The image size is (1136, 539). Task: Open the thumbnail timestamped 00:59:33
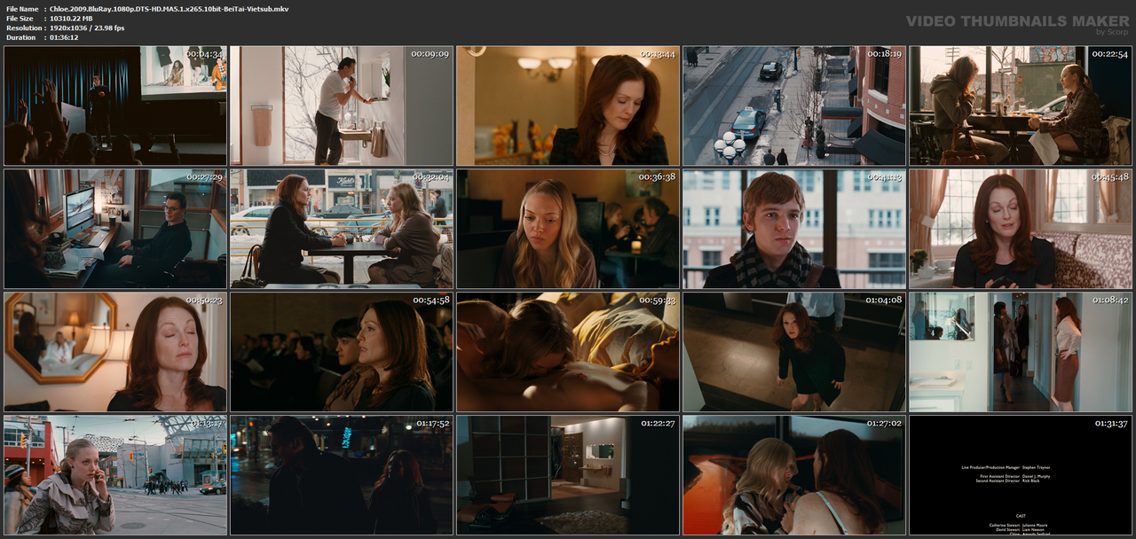click(568, 352)
